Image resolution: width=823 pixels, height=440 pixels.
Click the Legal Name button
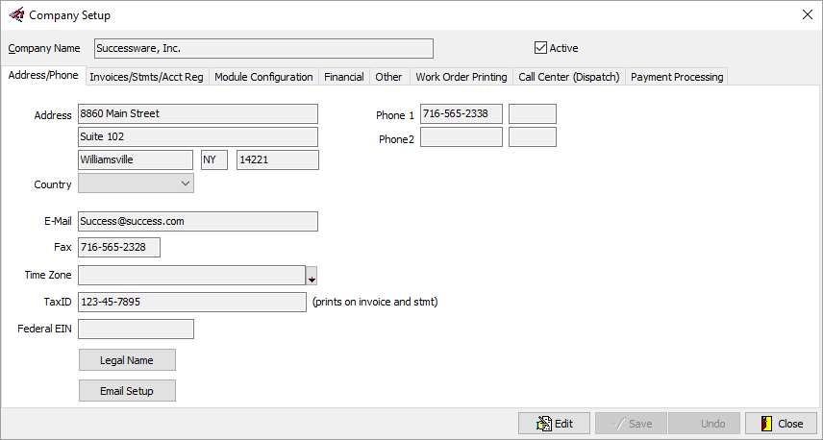coord(127,360)
